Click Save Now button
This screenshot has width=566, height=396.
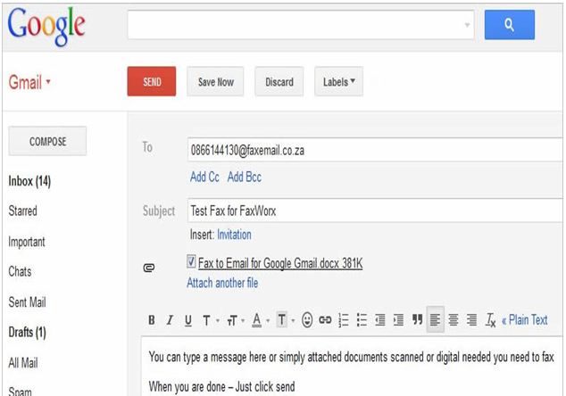click(x=215, y=81)
